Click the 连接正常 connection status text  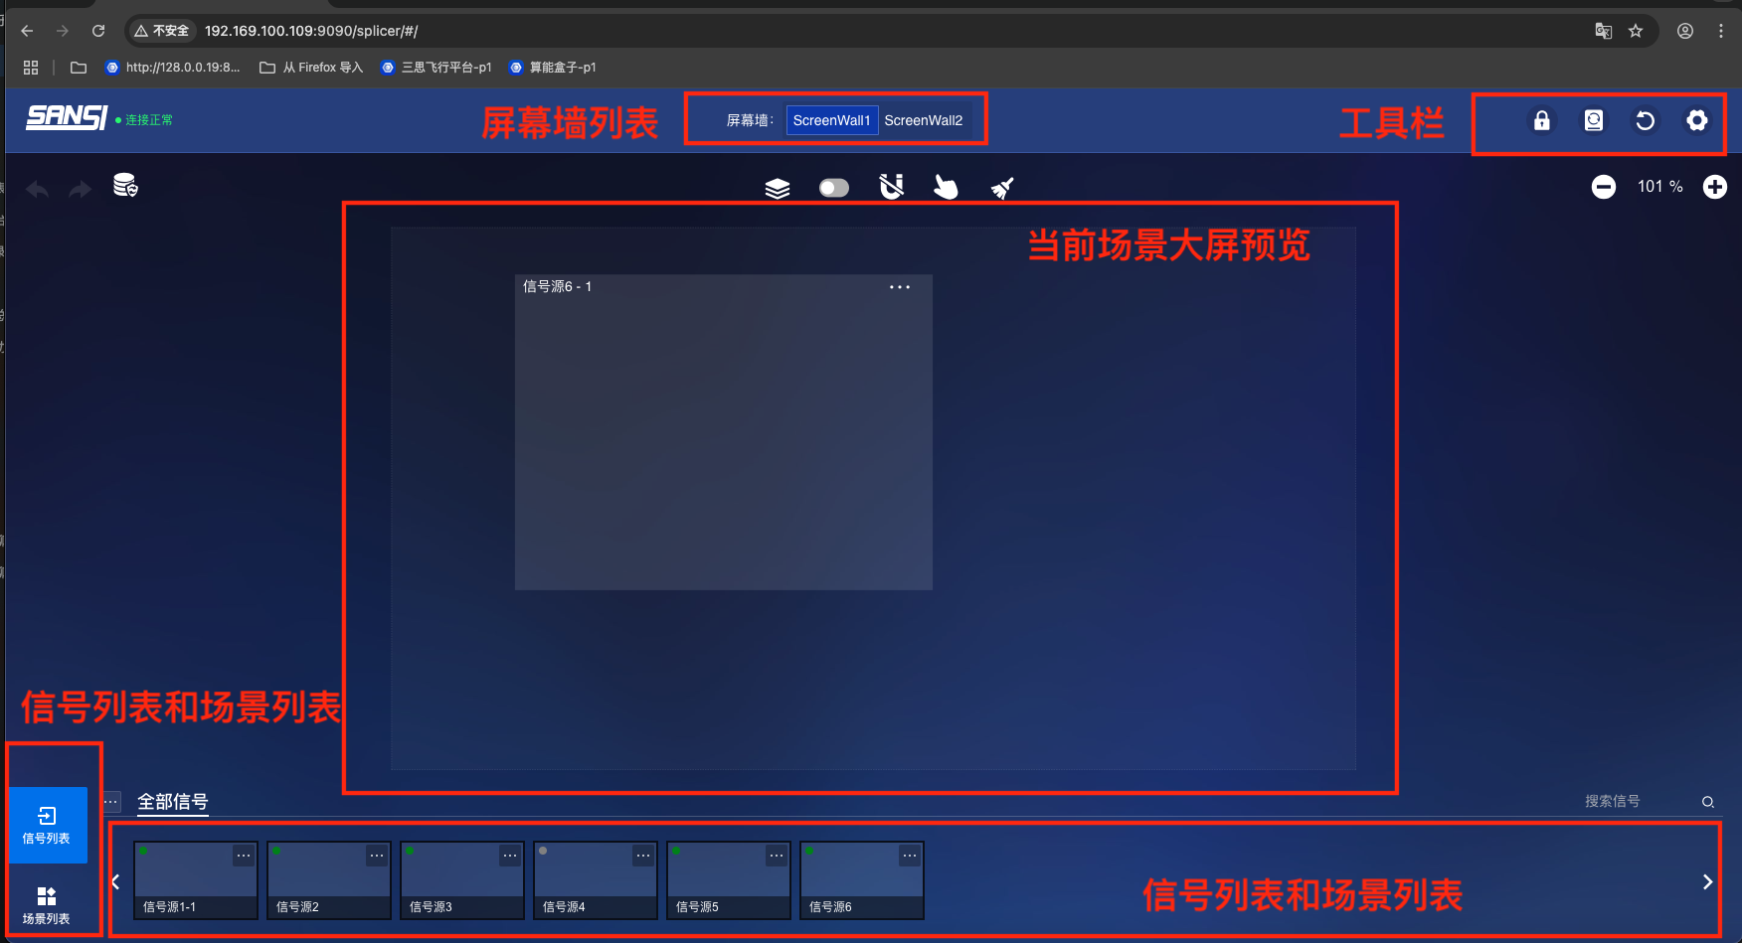click(x=149, y=120)
